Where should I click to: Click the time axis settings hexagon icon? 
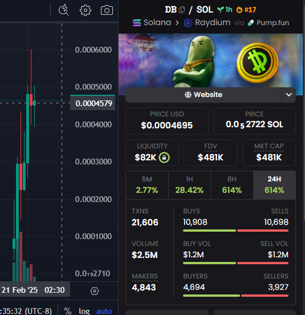[95, 290]
